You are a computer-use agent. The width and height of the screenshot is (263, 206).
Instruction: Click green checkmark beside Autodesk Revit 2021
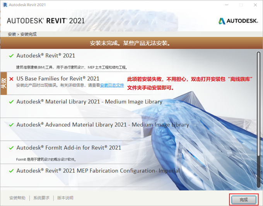point(11,56)
